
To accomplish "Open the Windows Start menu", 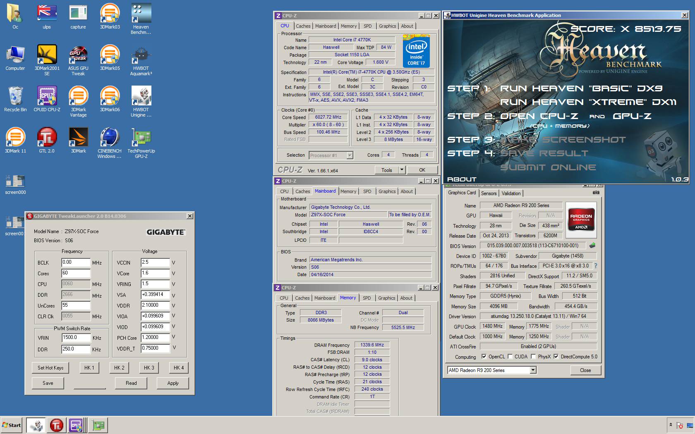I will click(12, 425).
